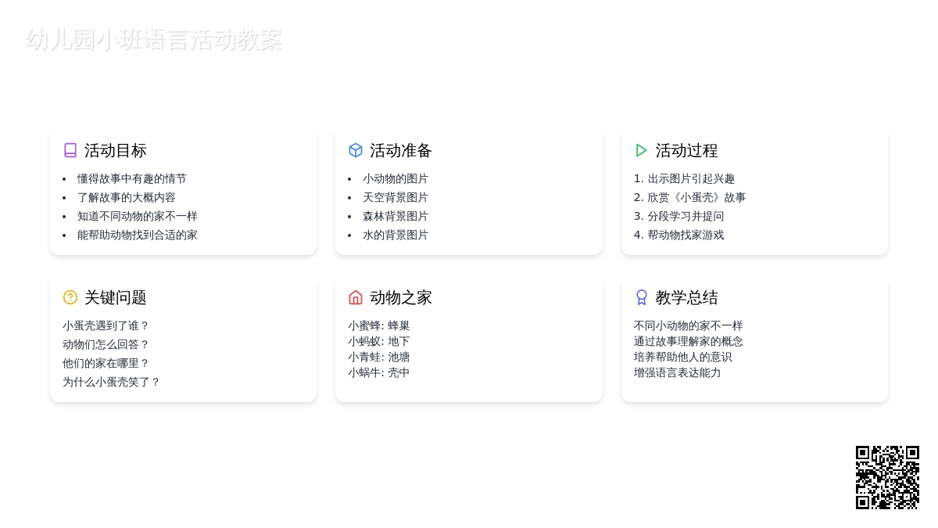Select the item 森林背景图片

(396, 216)
